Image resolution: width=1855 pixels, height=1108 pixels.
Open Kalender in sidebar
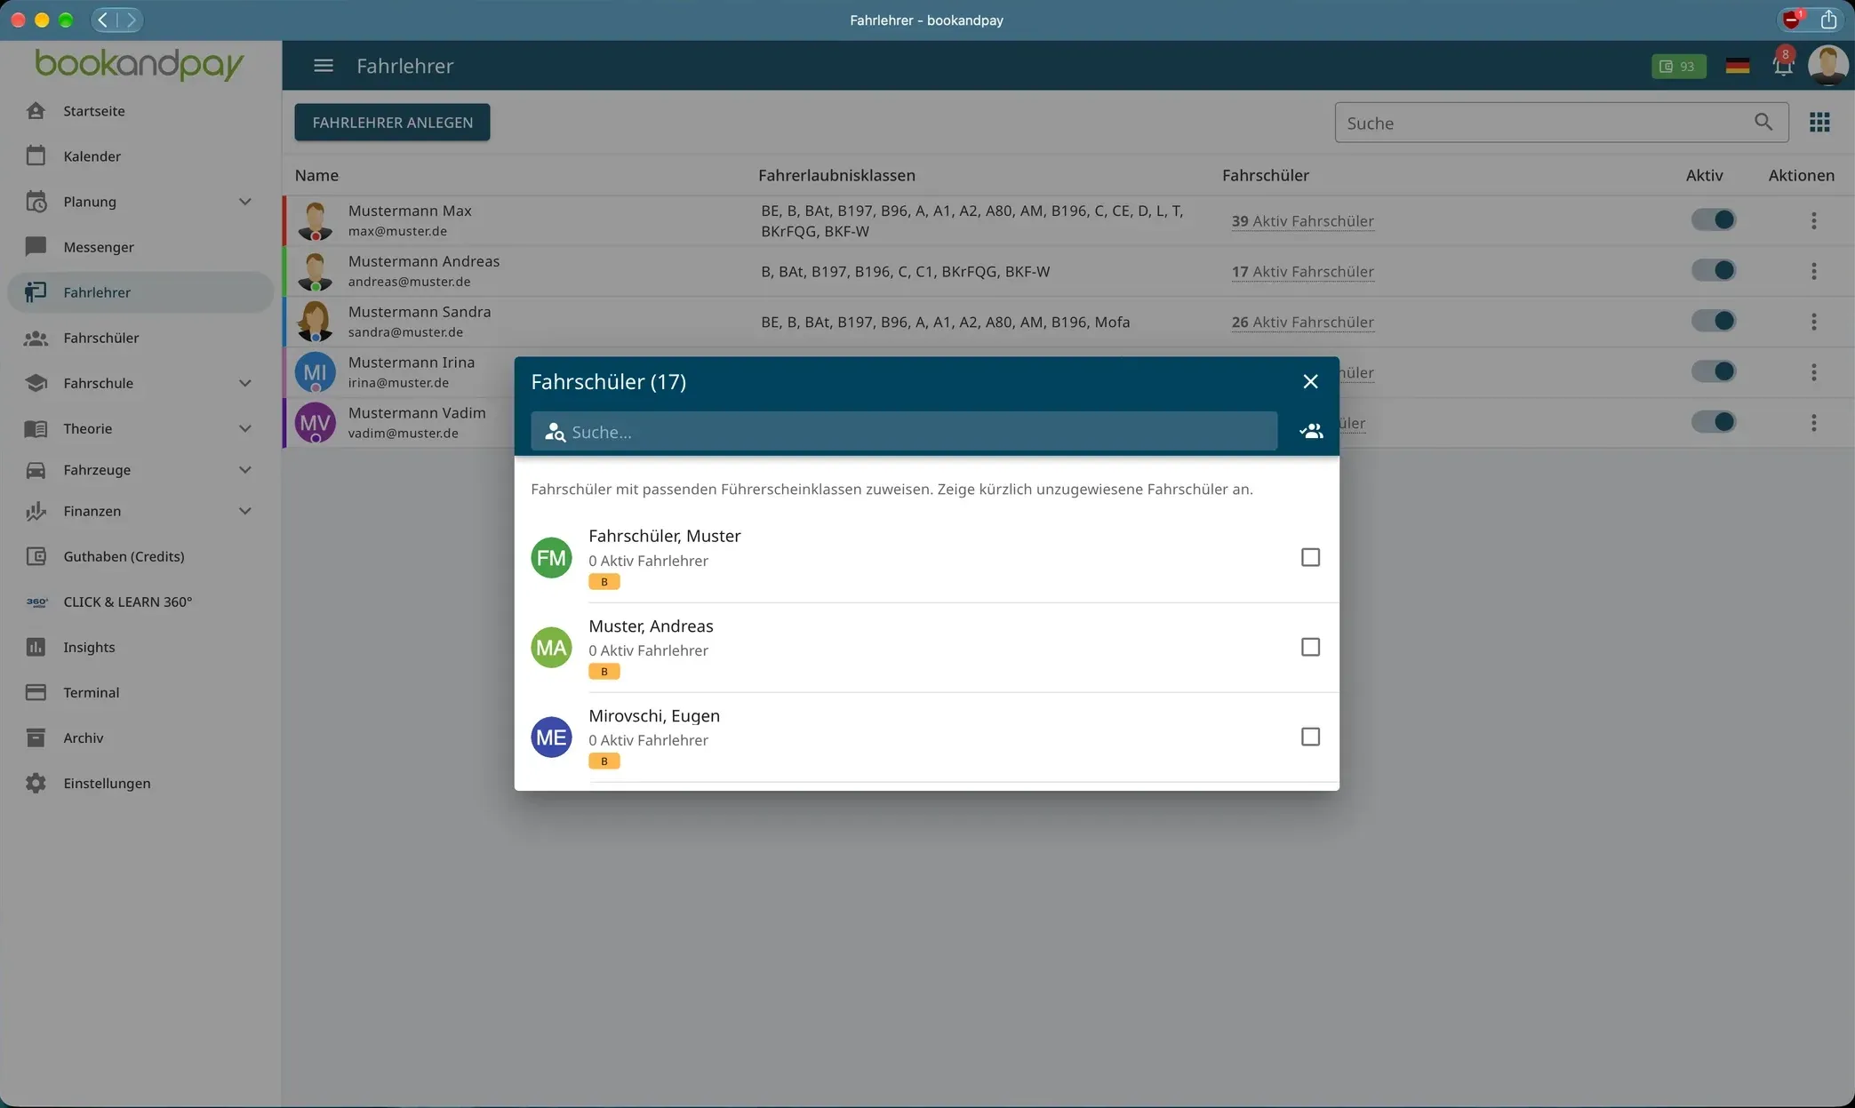pos(140,156)
